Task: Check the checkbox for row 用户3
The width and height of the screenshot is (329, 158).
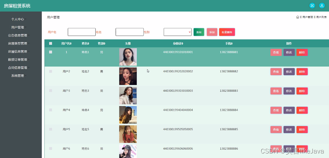Action: coord(51,90)
